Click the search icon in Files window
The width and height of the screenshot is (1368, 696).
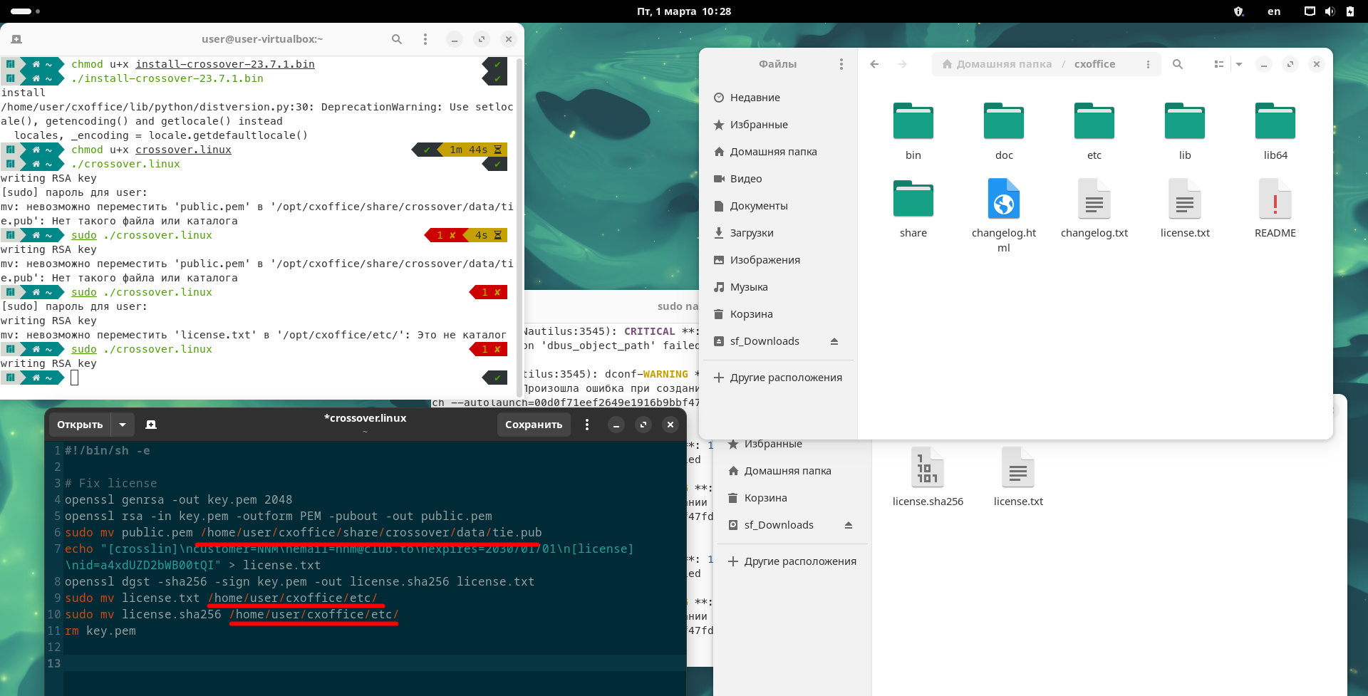(x=1178, y=64)
